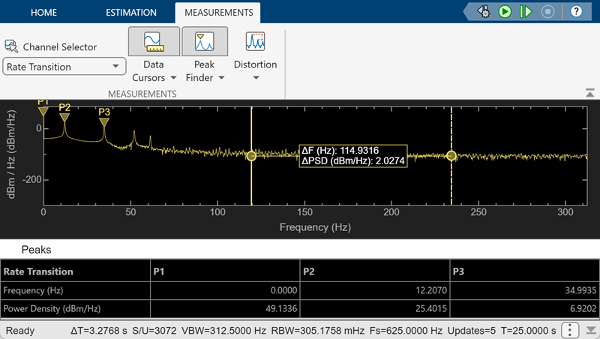This screenshot has height=339, width=600.
Task: Click the P1 power value 49.1336
Action: pos(281,308)
